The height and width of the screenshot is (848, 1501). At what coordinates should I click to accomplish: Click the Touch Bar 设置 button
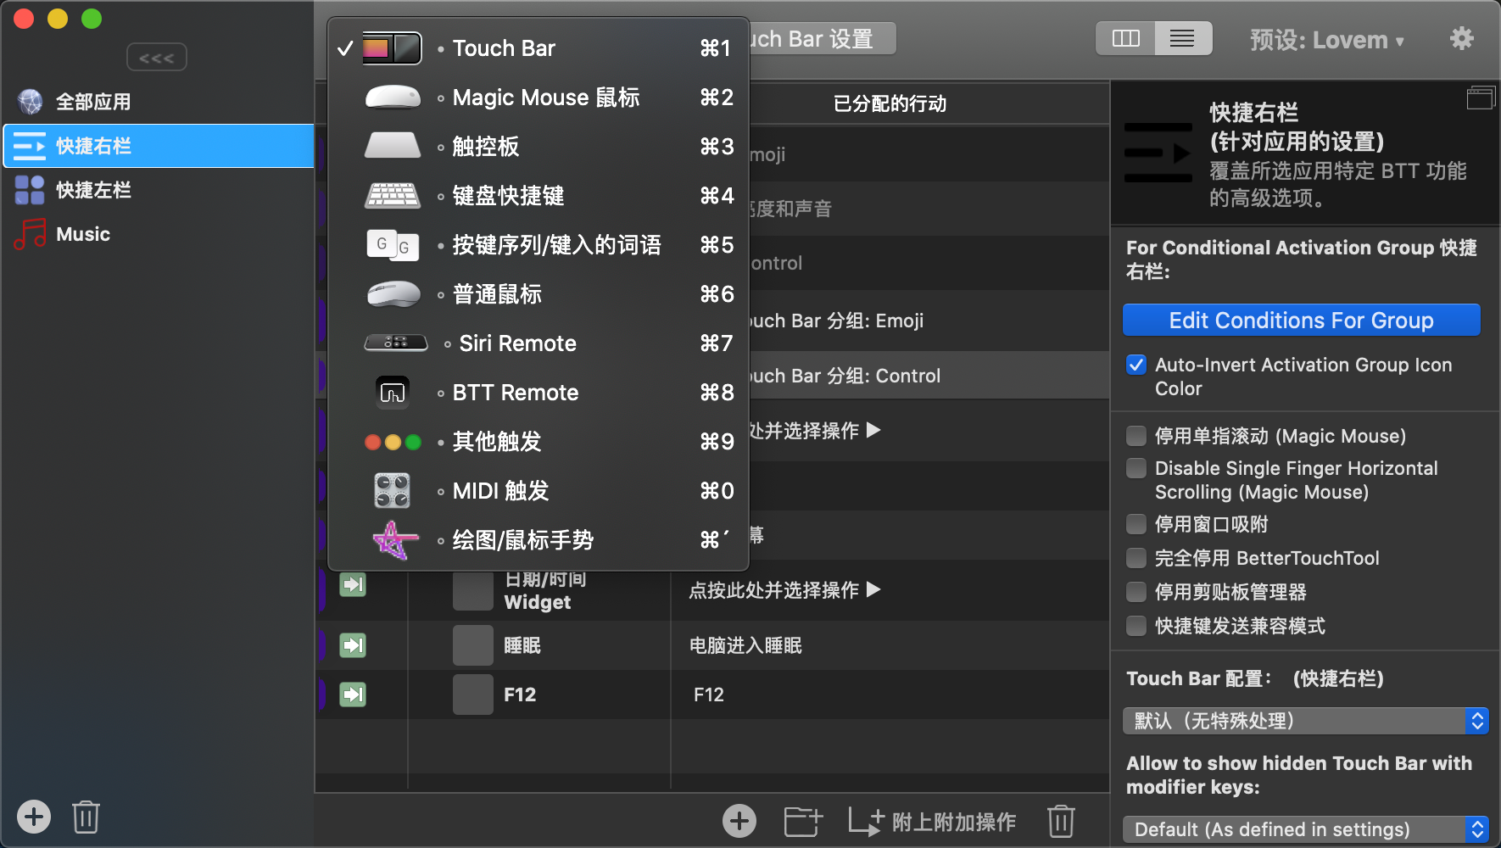(x=821, y=39)
